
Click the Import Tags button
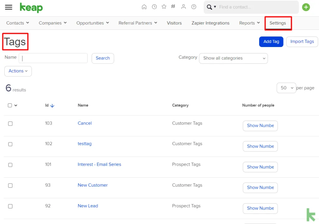point(302,41)
